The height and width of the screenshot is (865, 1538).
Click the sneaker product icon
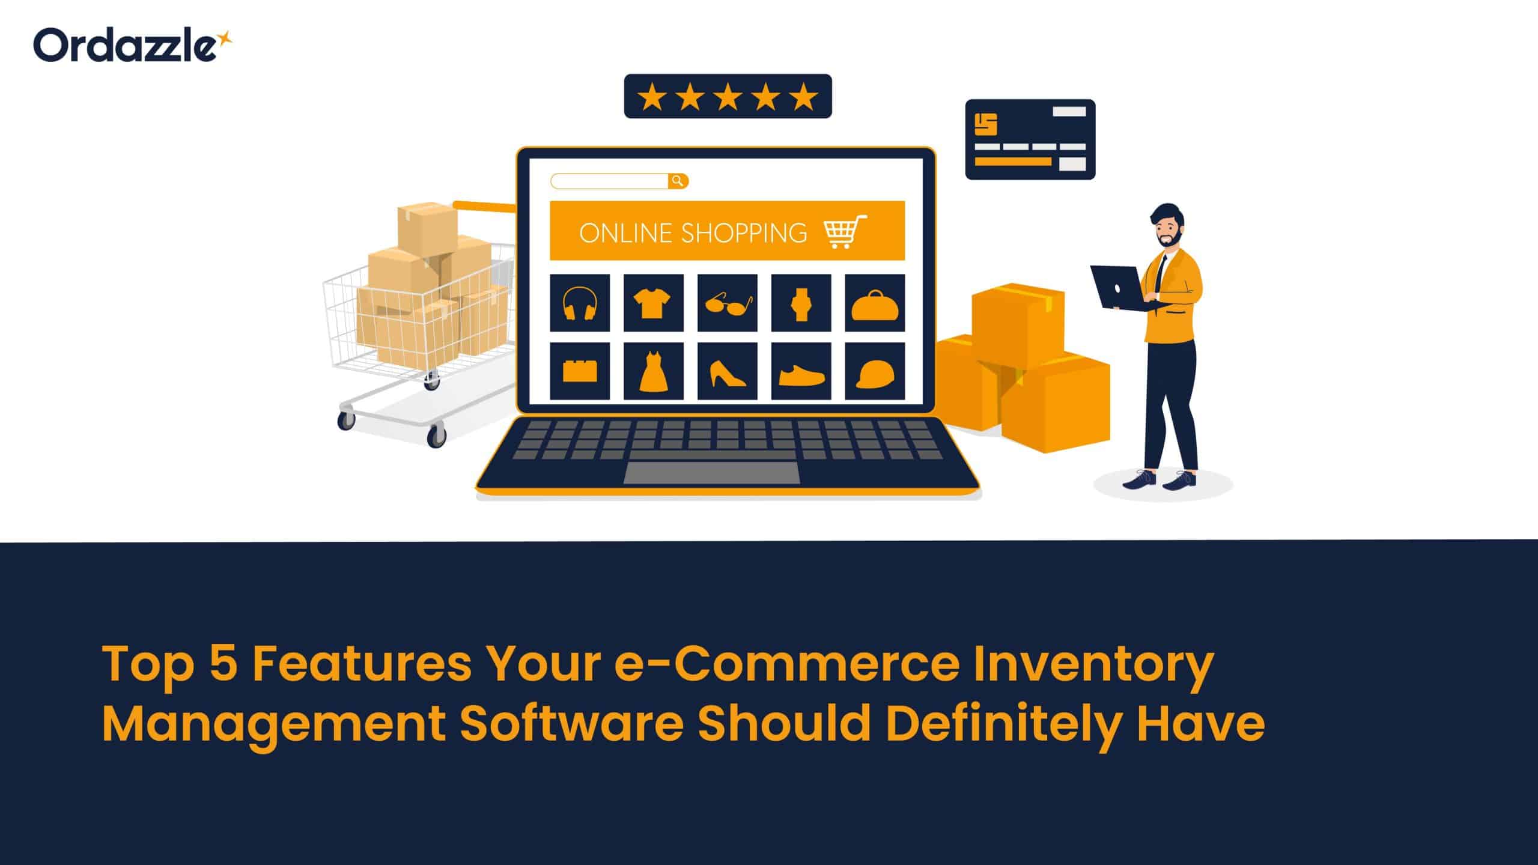(x=800, y=371)
